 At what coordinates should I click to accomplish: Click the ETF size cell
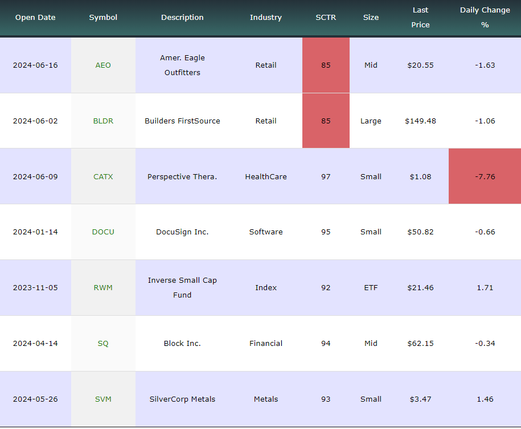coord(371,287)
